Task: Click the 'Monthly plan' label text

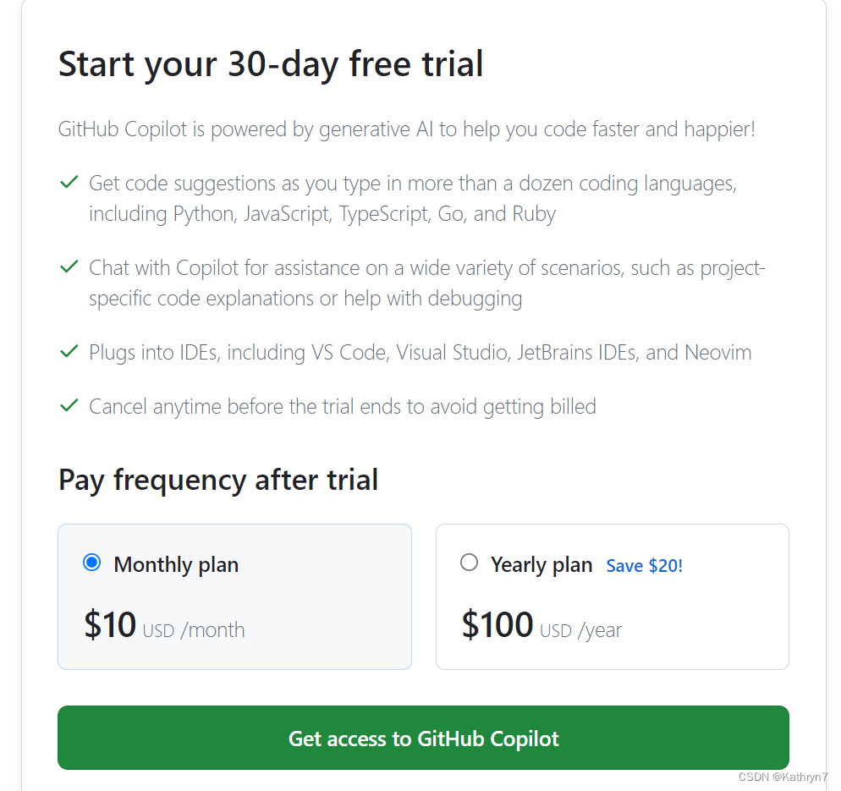Action: [176, 563]
